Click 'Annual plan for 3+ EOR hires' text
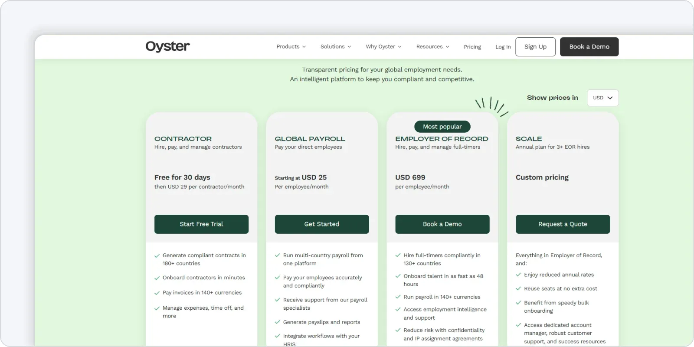 (553, 147)
